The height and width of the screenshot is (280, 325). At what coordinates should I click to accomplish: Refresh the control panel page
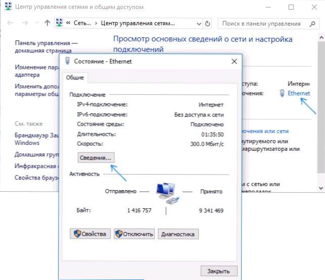click(207, 24)
